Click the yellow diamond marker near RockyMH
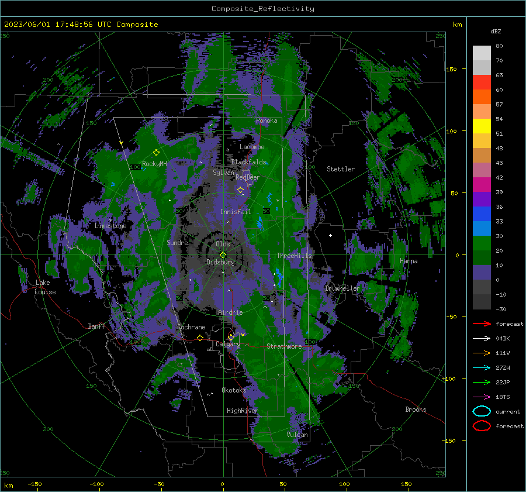Image resolution: width=526 pixels, height=492 pixels. coord(156,153)
